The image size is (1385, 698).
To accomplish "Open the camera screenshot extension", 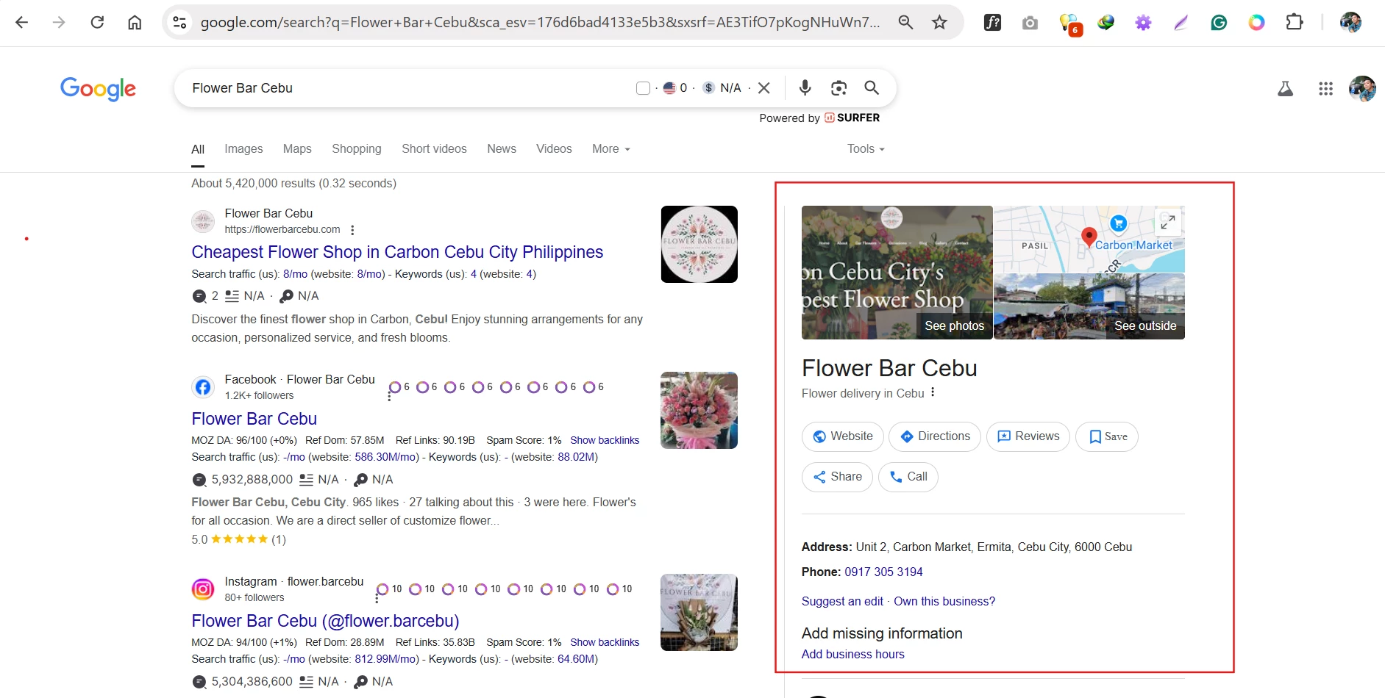I will tap(1030, 23).
